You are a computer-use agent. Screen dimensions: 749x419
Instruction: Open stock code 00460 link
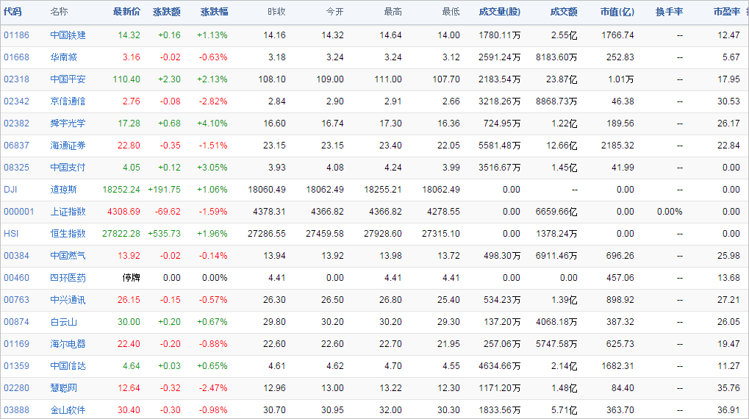tap(16, 278)
